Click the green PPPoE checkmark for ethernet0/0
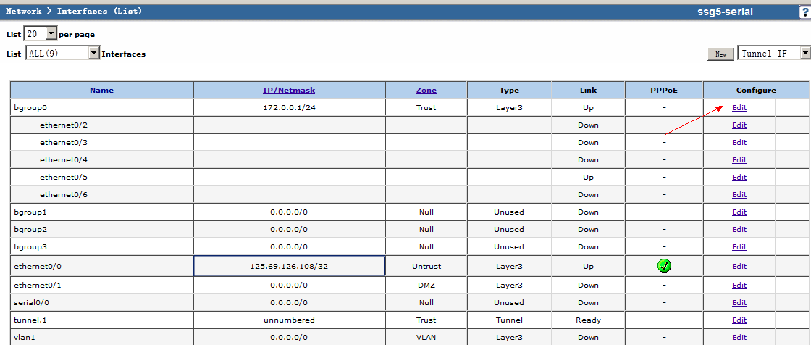Viewport: 811px width, 345px height. [x=664, y=266]
